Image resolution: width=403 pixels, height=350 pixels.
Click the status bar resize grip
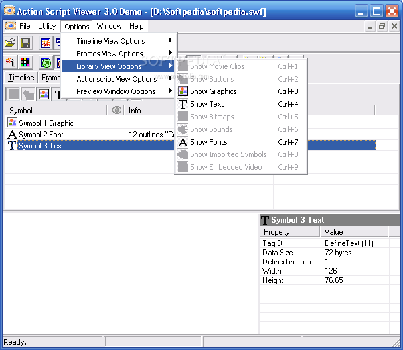coord(396,343)
